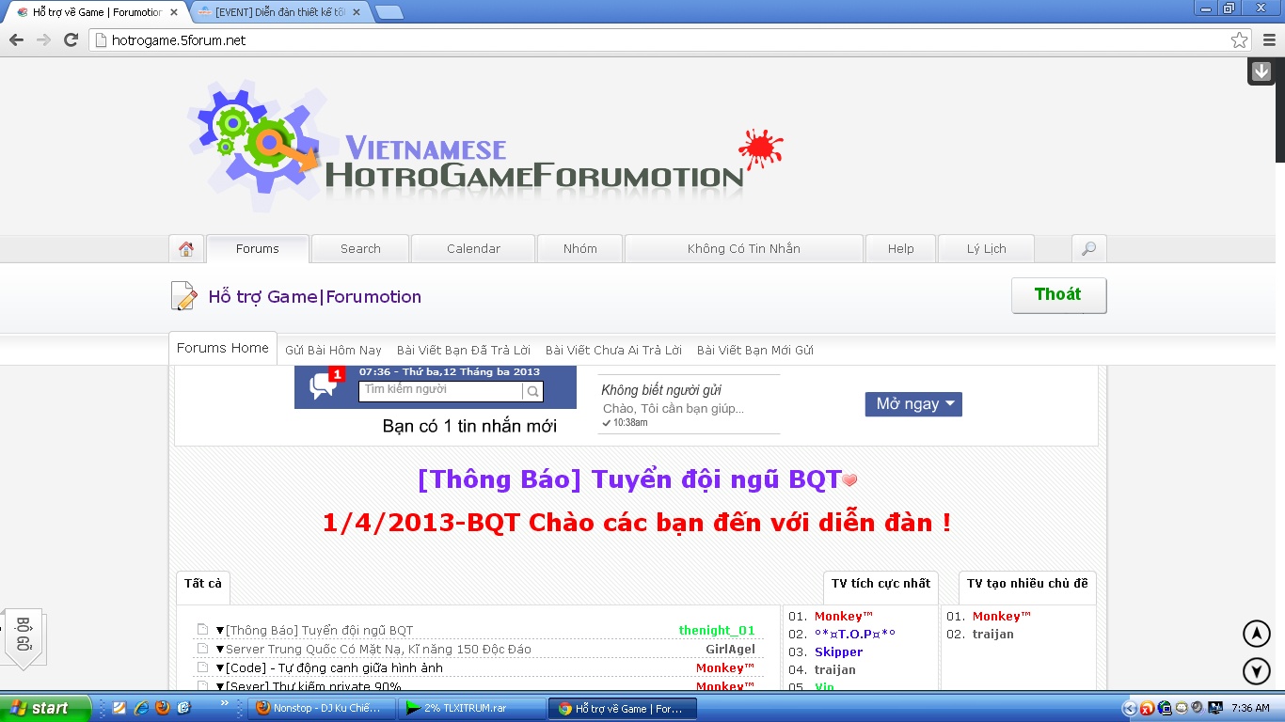Open the Help navbar item

(x=900, y=249)
